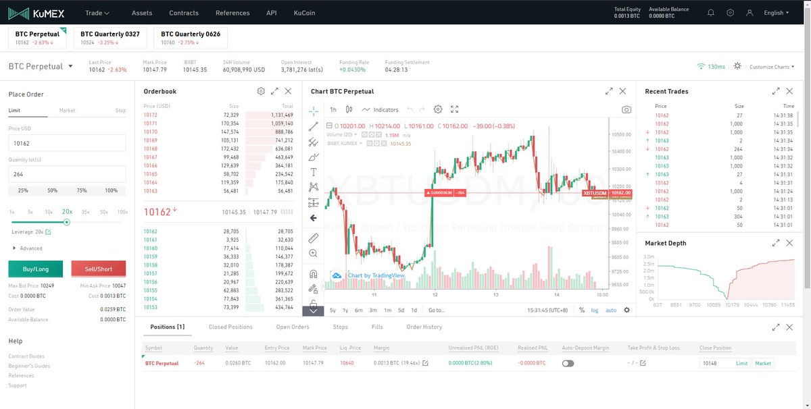Select the ruler measure tool
This screenshot has height=409, width=811.
point(313,238)
